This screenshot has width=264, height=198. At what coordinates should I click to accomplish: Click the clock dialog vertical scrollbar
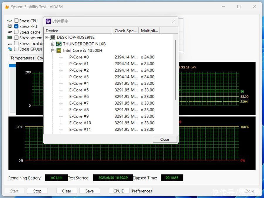click(175, 70)
